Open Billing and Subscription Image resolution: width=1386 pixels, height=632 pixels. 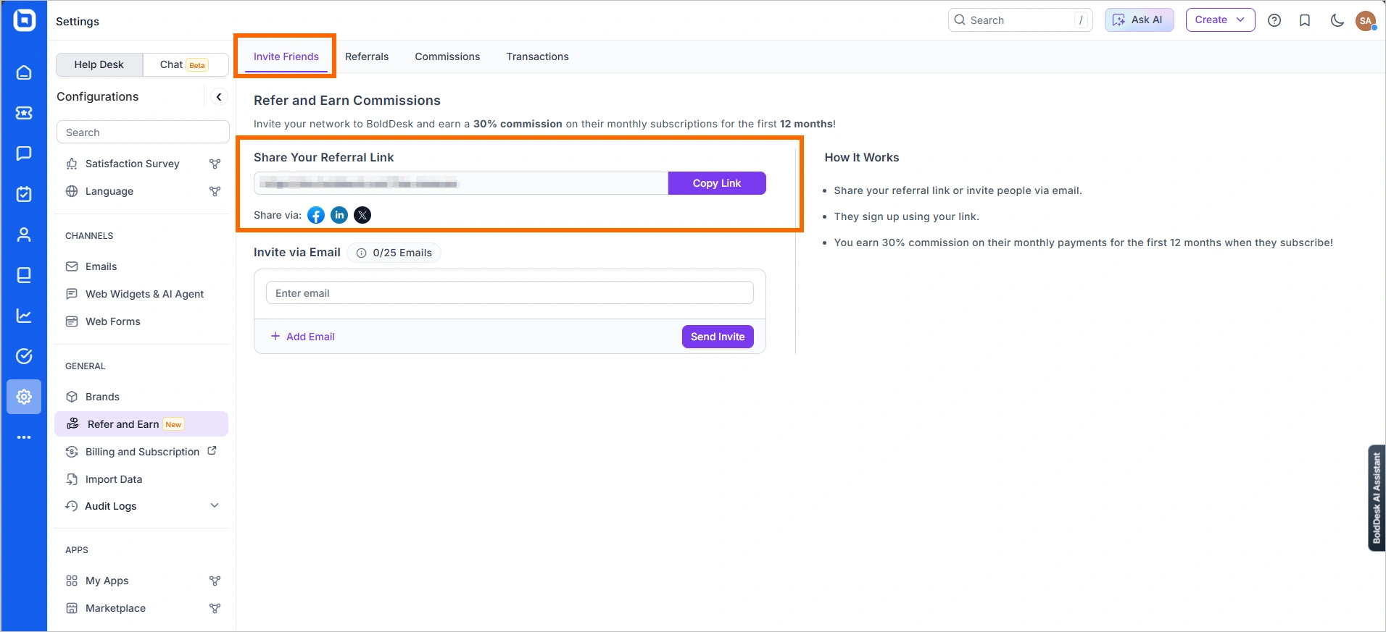click(142, 452)
